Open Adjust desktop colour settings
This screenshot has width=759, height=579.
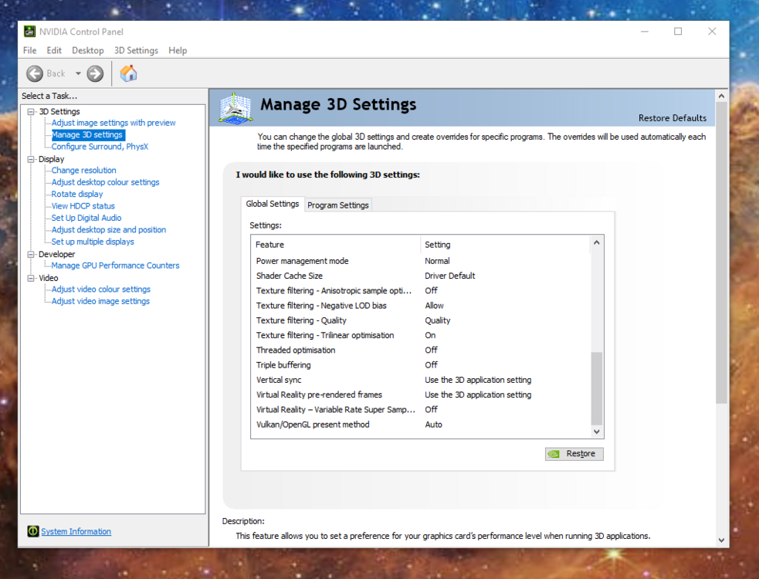(x=105, y=182)
